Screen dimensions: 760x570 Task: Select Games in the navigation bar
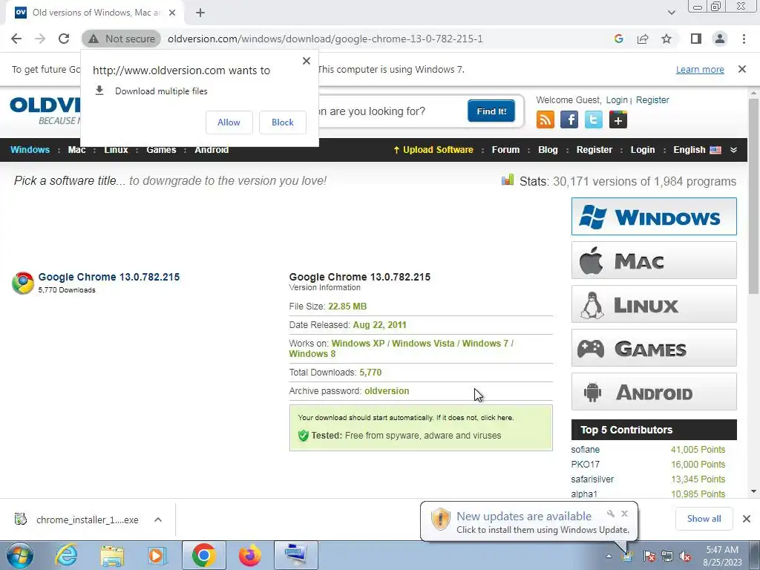[161, 150]
